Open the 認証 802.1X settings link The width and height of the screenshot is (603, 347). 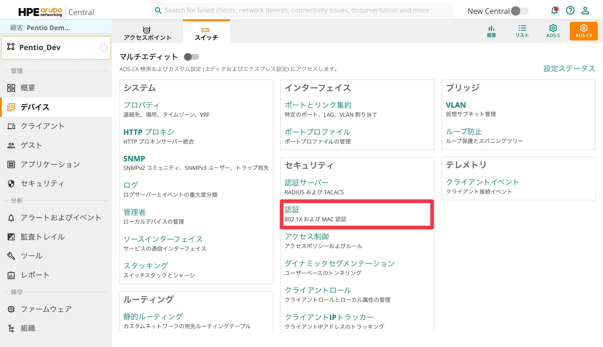(292, 210)
